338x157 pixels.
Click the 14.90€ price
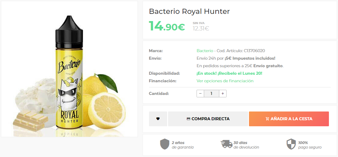pyautogui.click(x=167, y=26)
